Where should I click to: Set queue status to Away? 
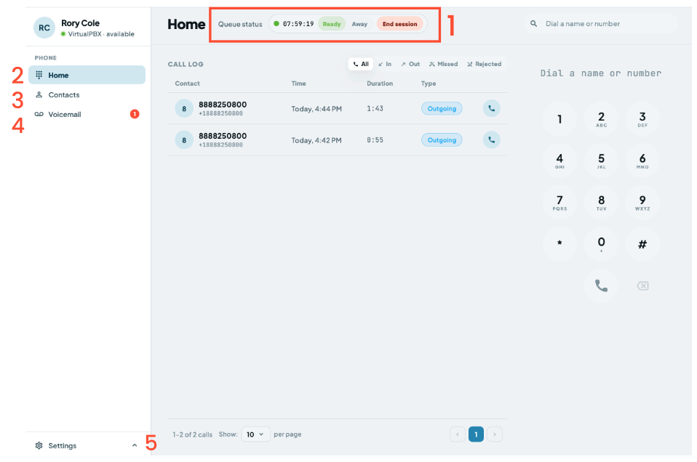359,24
